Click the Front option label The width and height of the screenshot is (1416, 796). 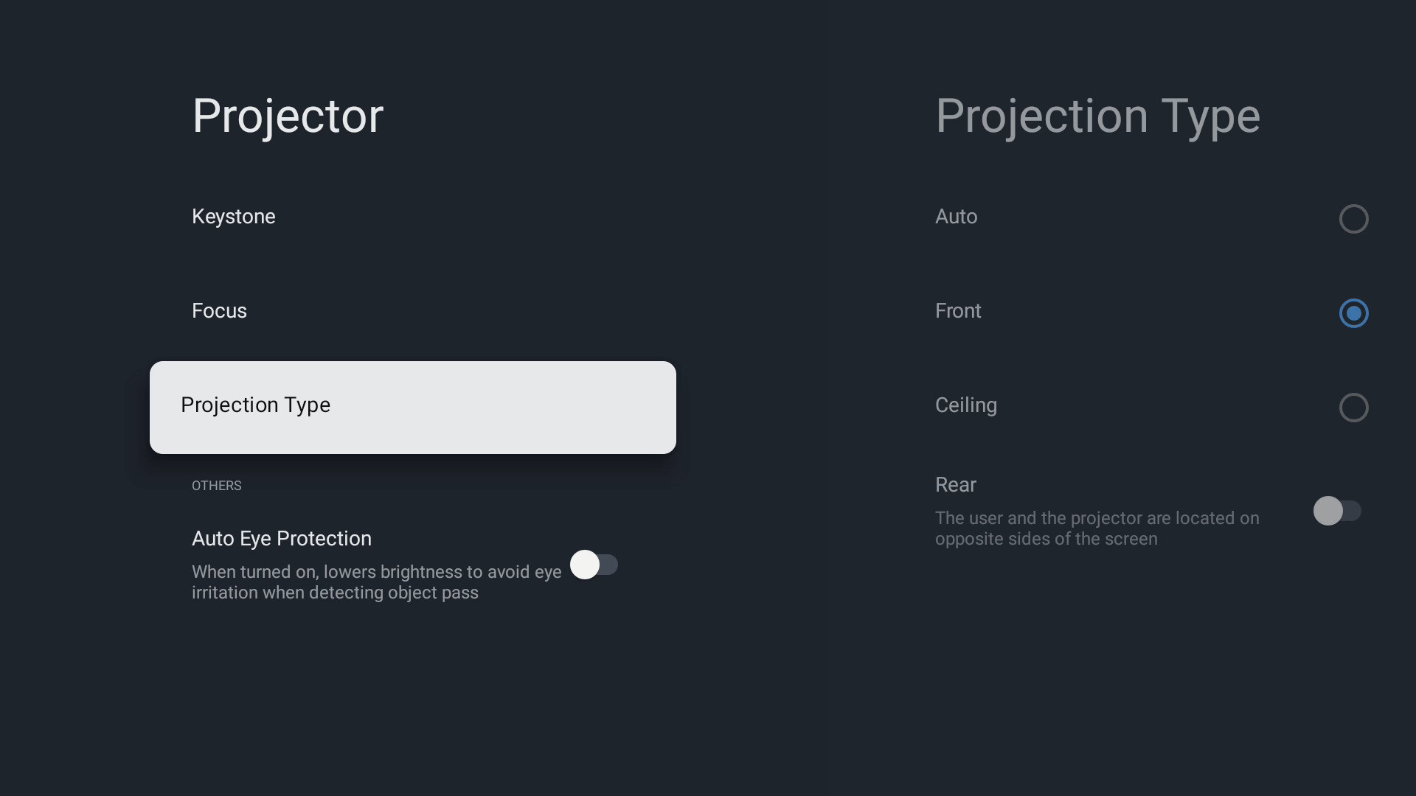958,311
